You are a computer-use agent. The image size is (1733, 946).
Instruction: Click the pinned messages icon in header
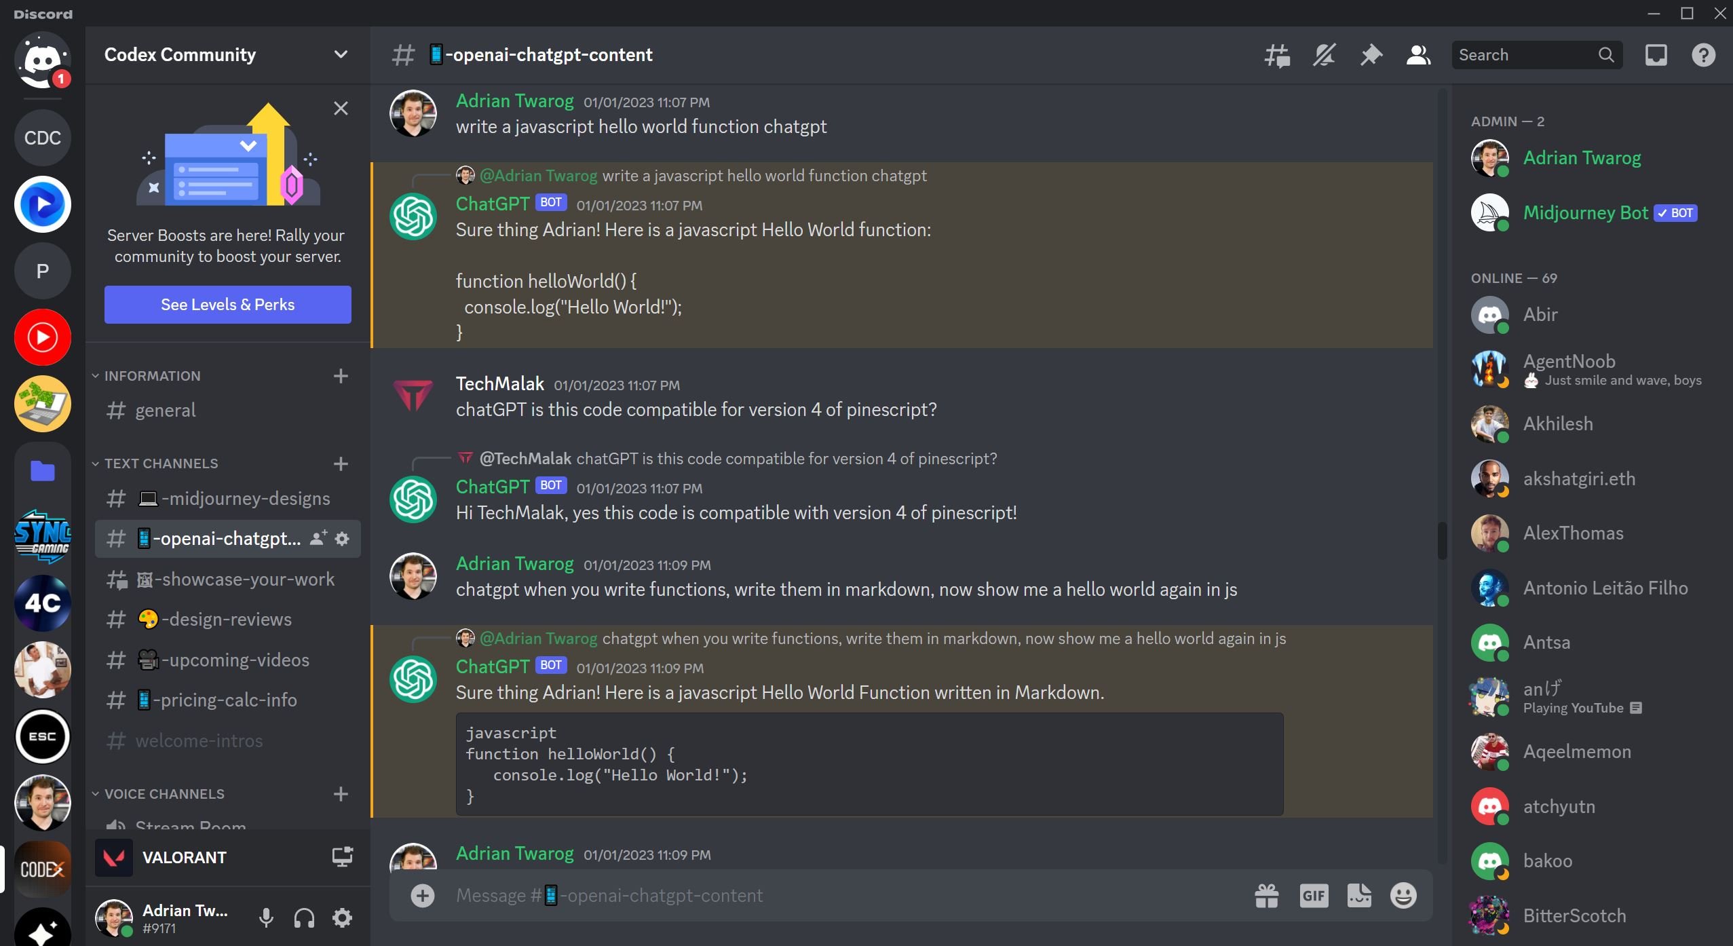1372,55
